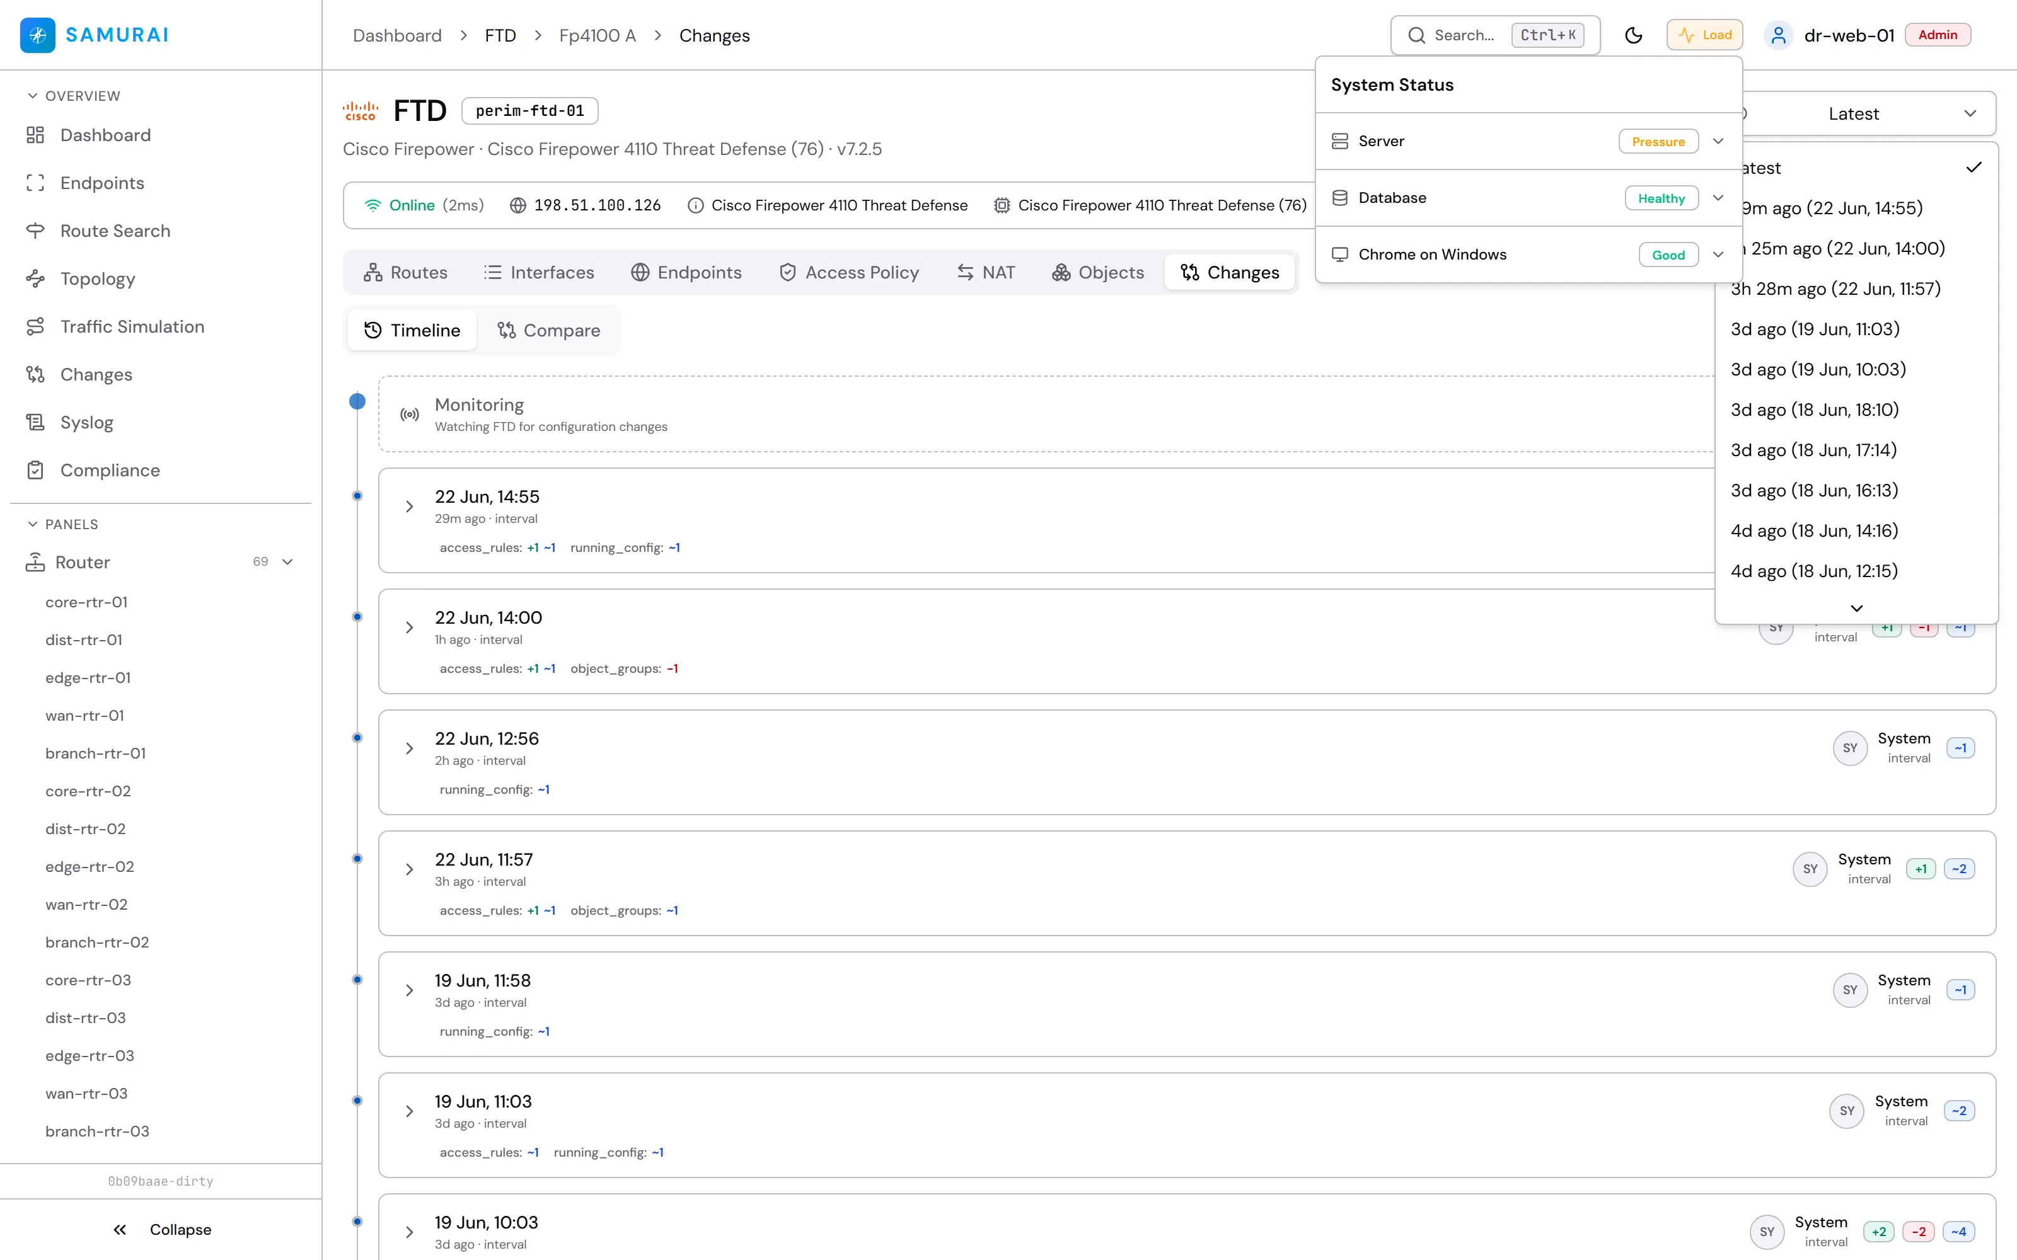The height and width of the screenshot is (1260, 2017).
Task: Click the Monitoring timeline marker dot
Action: pos(357,402)
